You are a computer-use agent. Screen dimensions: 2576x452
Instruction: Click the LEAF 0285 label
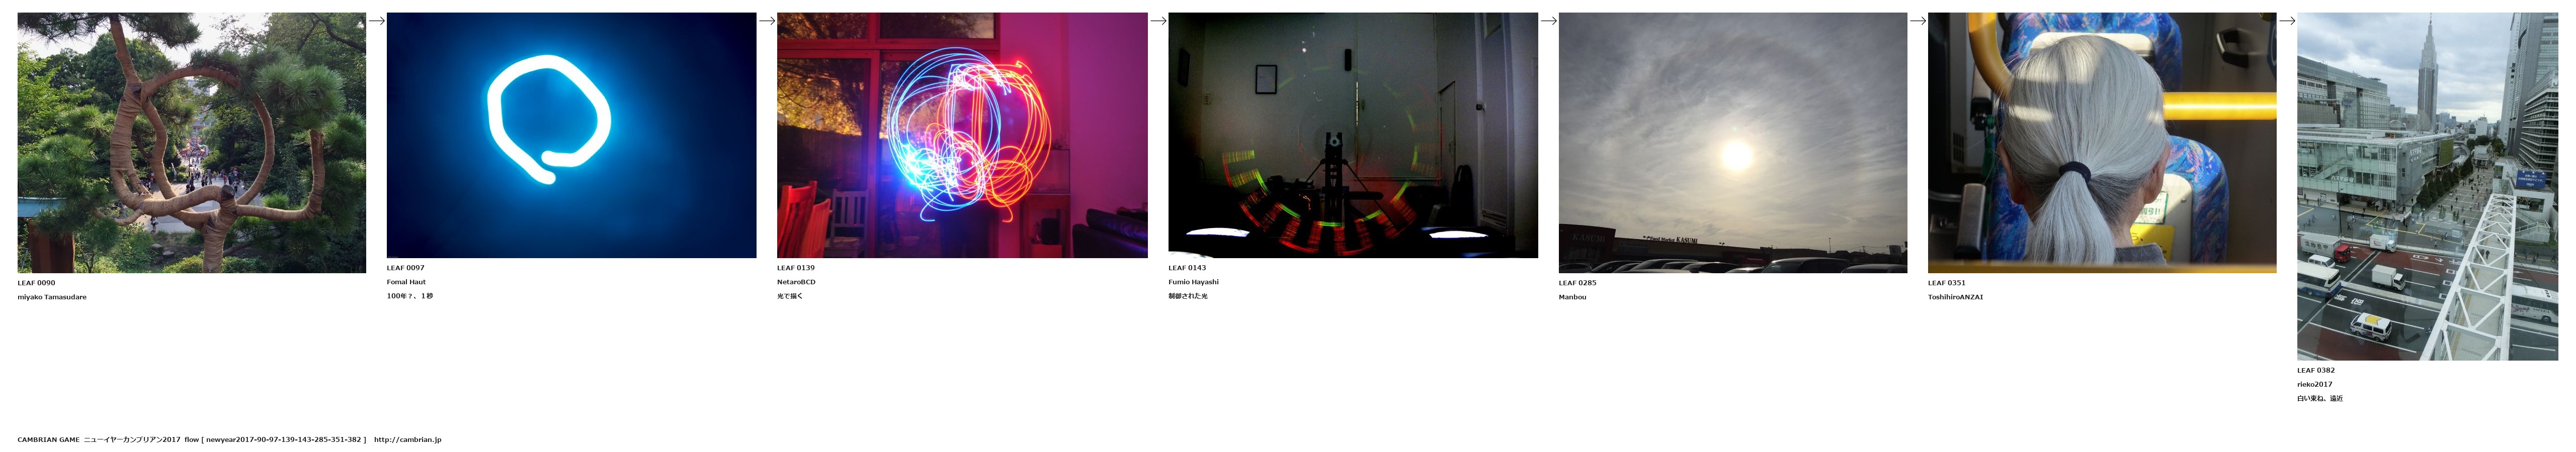(x=1577, y=283)
